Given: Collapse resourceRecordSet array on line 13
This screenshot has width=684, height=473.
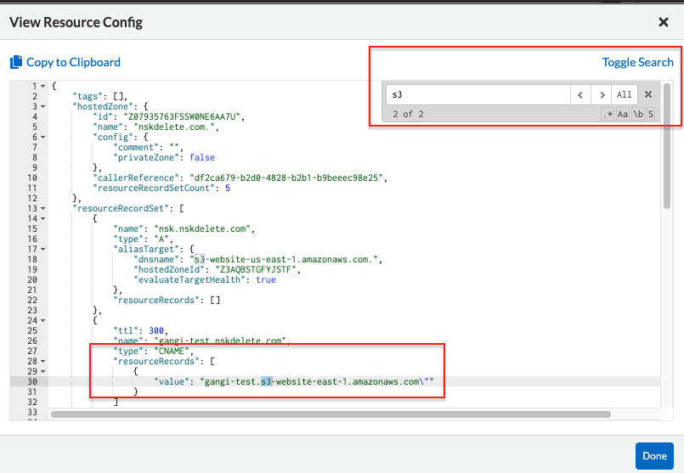Looking at the screenshot, I should pos(43,208).
